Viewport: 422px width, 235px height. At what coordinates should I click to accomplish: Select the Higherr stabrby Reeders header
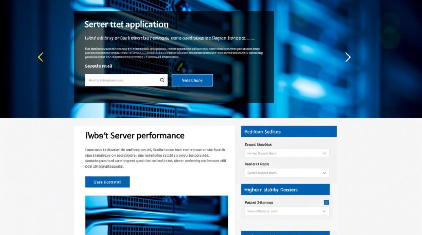coord(285,190)
